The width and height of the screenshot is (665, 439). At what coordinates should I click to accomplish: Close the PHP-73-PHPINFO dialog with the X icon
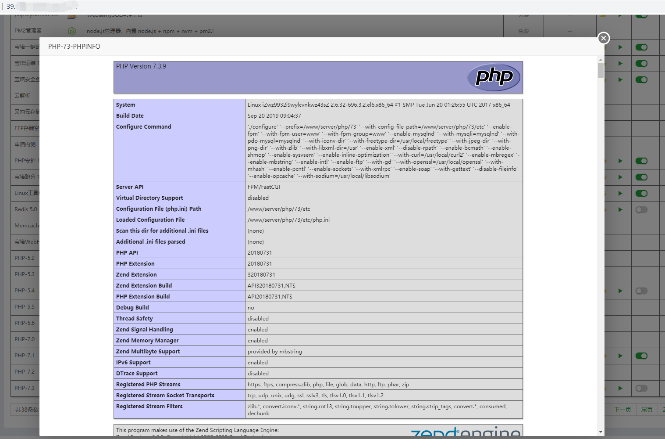tap(604, 38)
